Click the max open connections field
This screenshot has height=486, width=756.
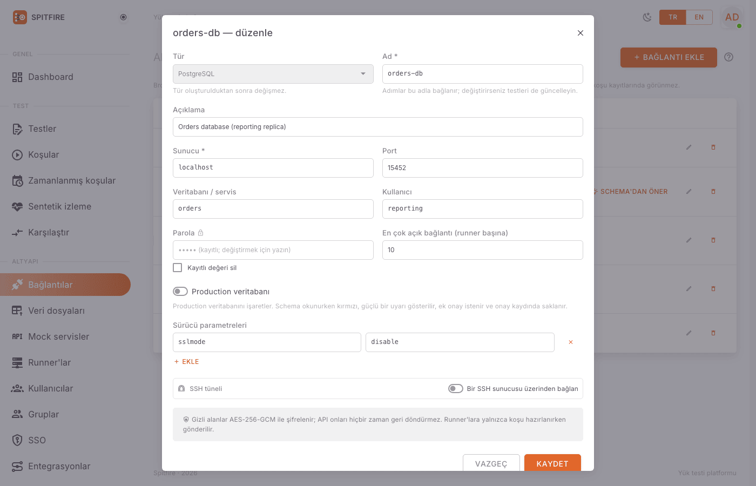pos(482,250)
